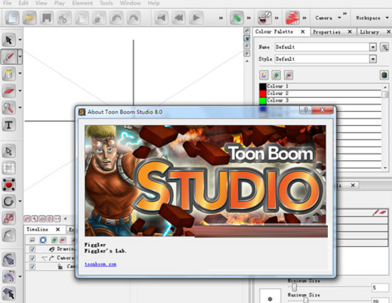
Task: Open the Play menu
Action: (60, 3)
